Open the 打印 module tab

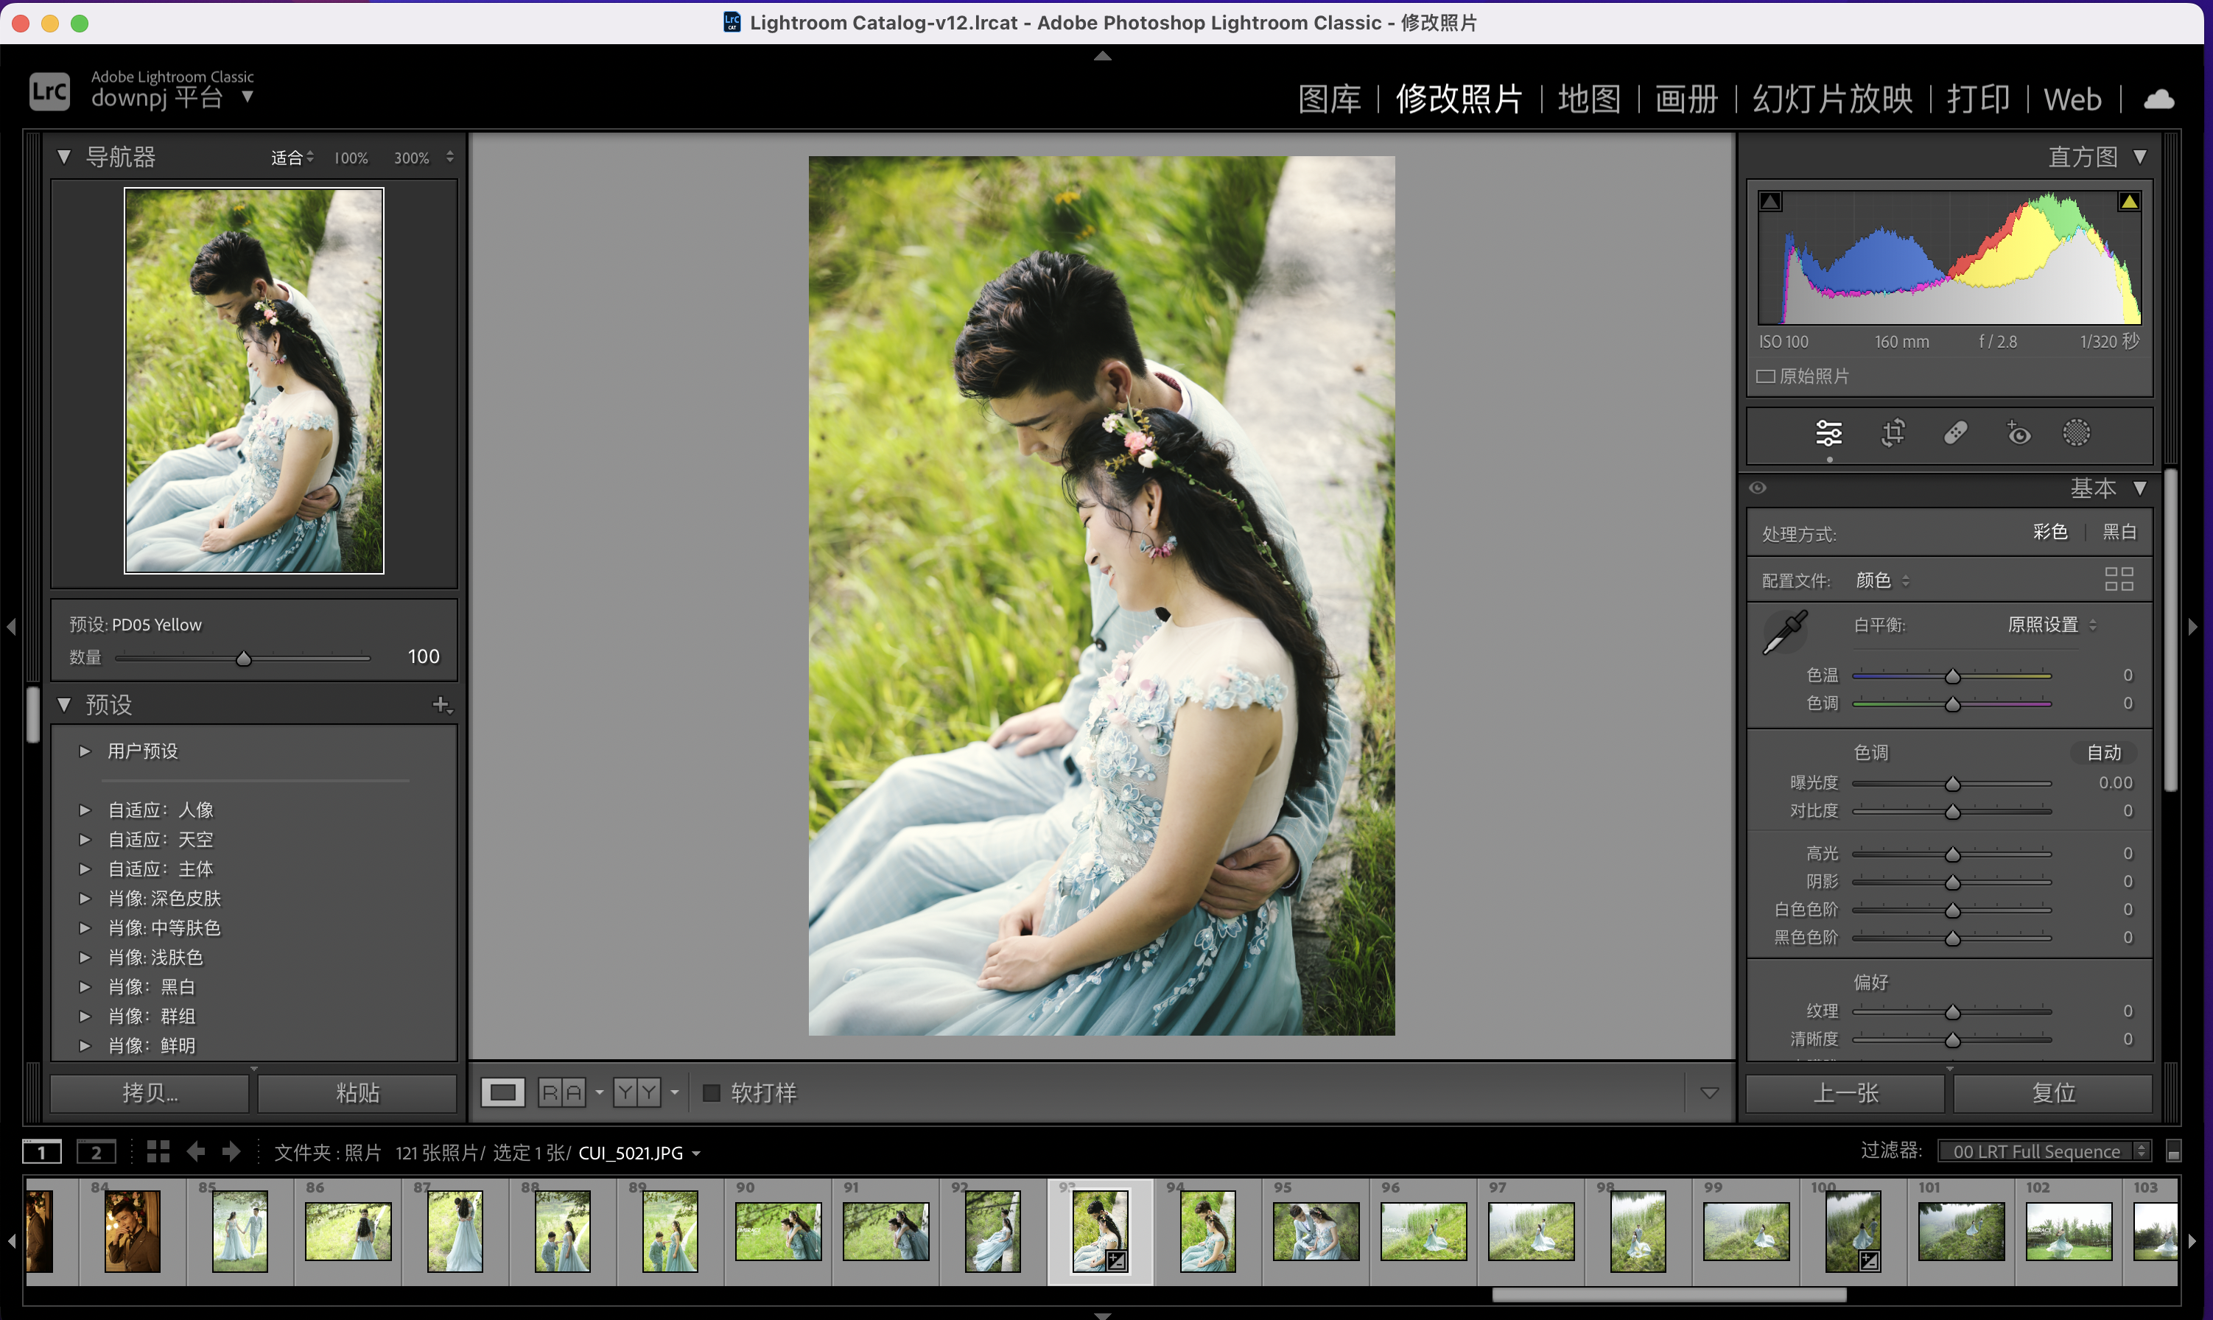(1978, 99)
